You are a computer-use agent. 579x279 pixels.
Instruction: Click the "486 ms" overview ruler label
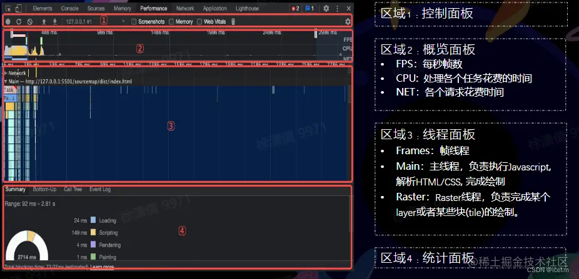coord(49,32)
